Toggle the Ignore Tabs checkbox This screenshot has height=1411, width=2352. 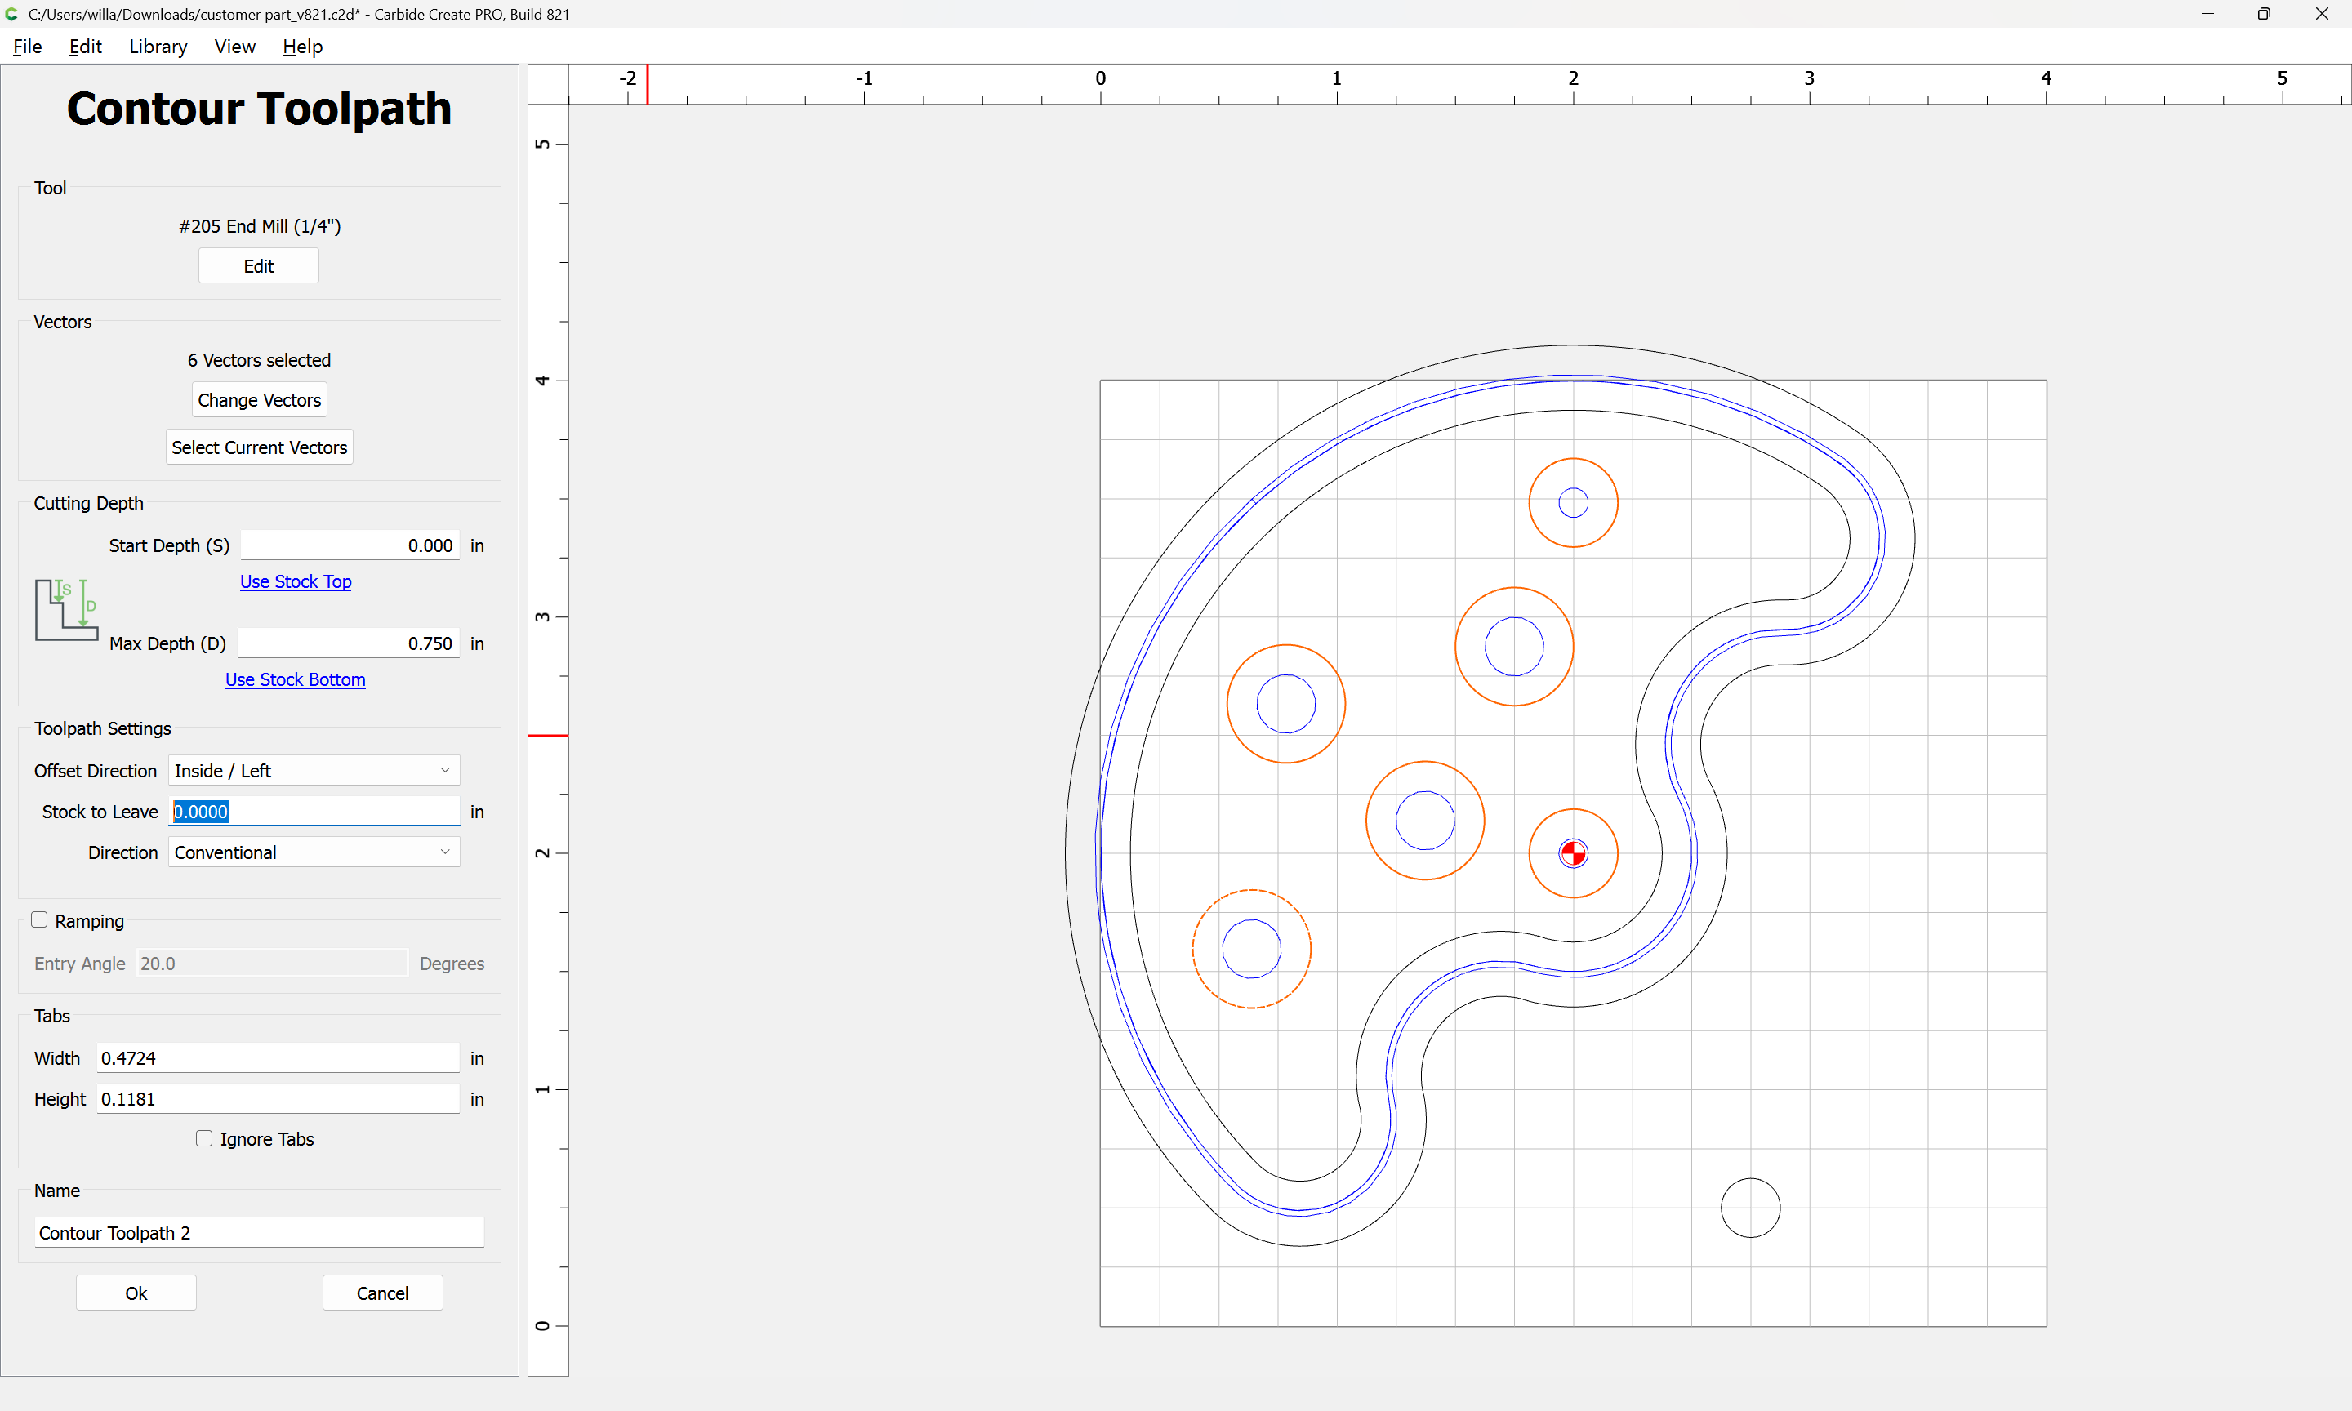tap(204, 1138)
